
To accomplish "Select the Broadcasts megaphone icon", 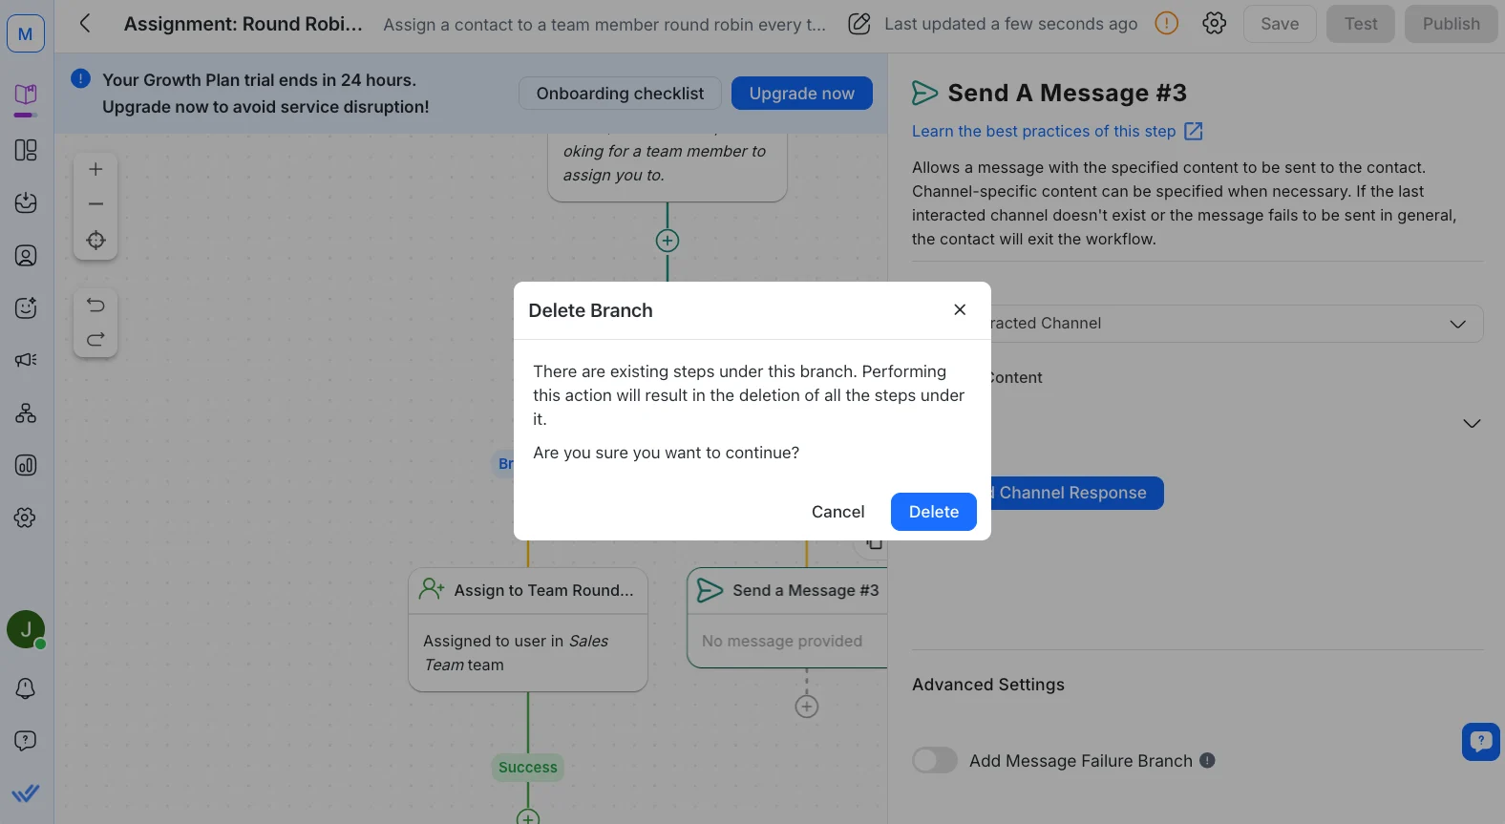I will (x=26, y=359).
